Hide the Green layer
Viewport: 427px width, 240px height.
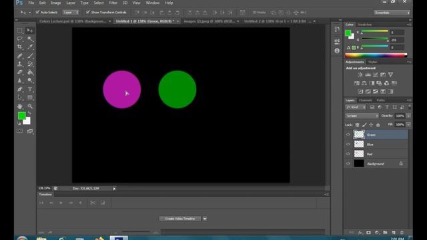[x=348, y=135]
